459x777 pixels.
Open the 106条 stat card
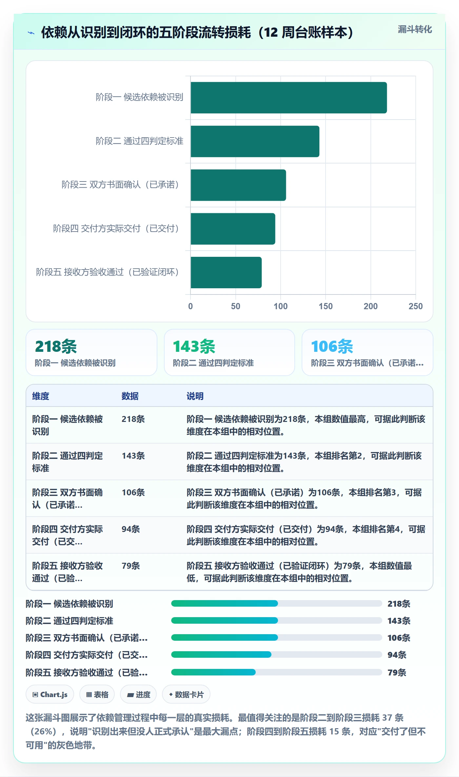tap(368, 352)
